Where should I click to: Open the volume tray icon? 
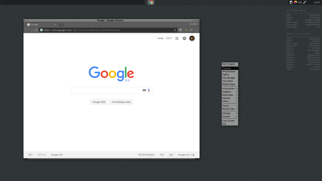coord(300,2)
